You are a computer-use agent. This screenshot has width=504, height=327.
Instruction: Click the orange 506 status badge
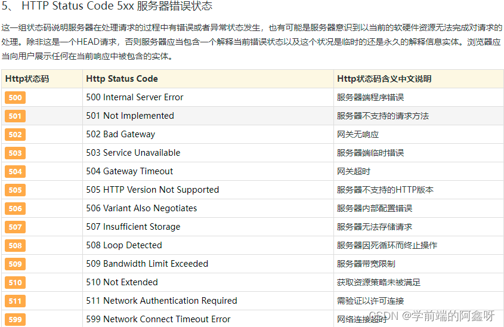tap(15, 208)
